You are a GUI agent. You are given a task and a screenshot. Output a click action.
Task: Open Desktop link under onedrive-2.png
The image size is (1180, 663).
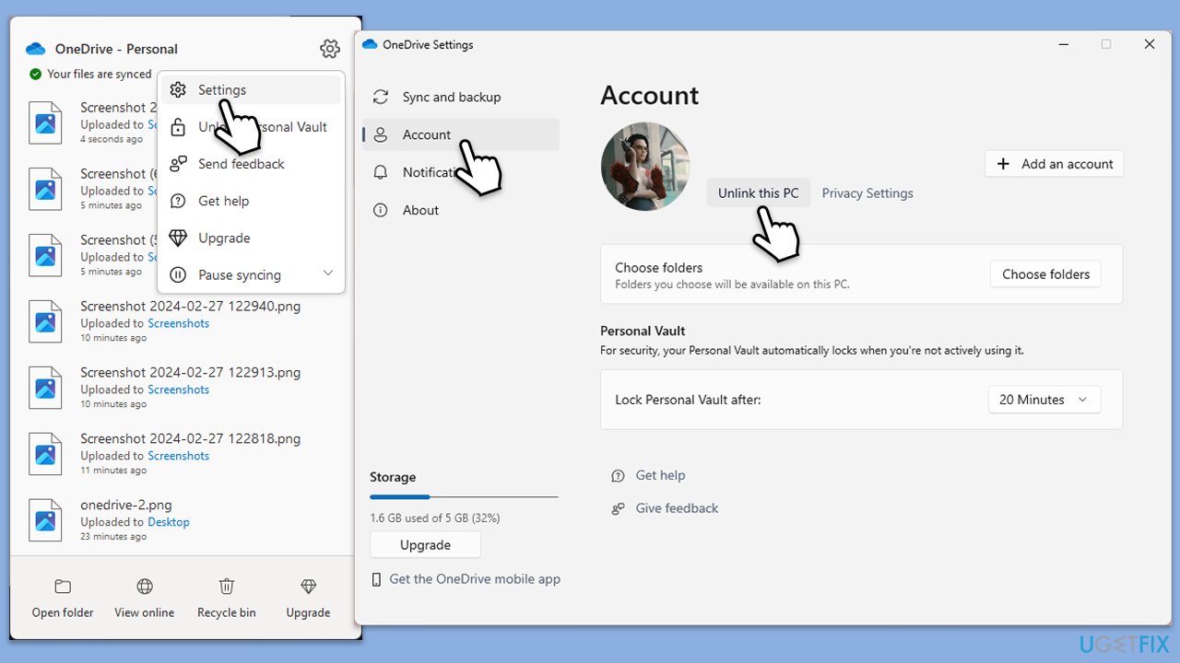point(169,522)
